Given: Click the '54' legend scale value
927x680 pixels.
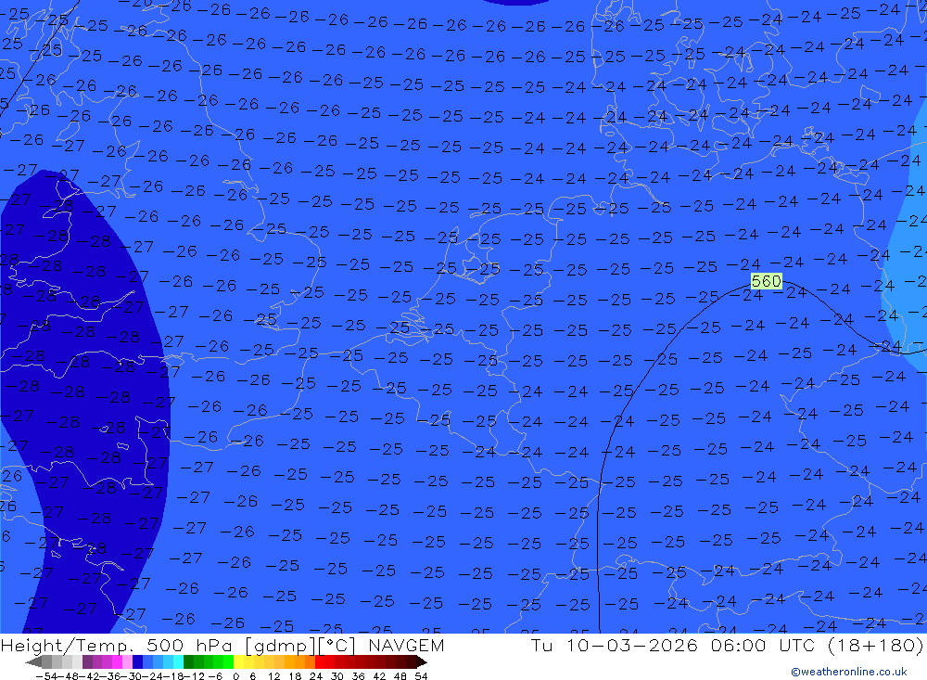Looking at the screenshot, I should click(x=421, y=676).
